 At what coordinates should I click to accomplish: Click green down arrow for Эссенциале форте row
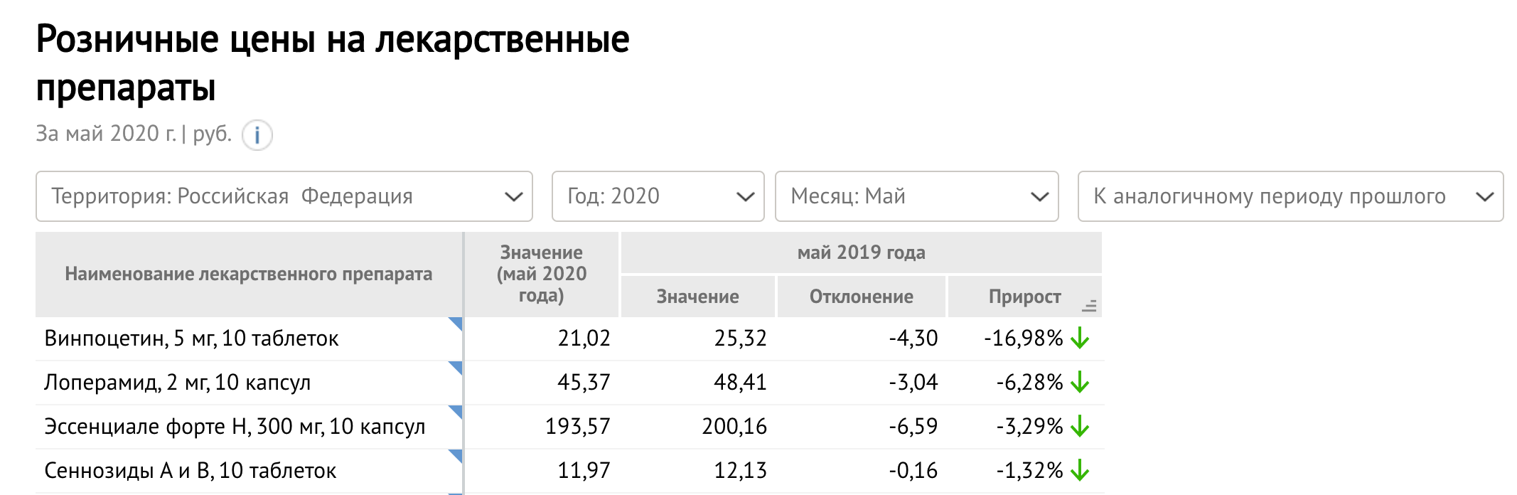pos(1079,427)
